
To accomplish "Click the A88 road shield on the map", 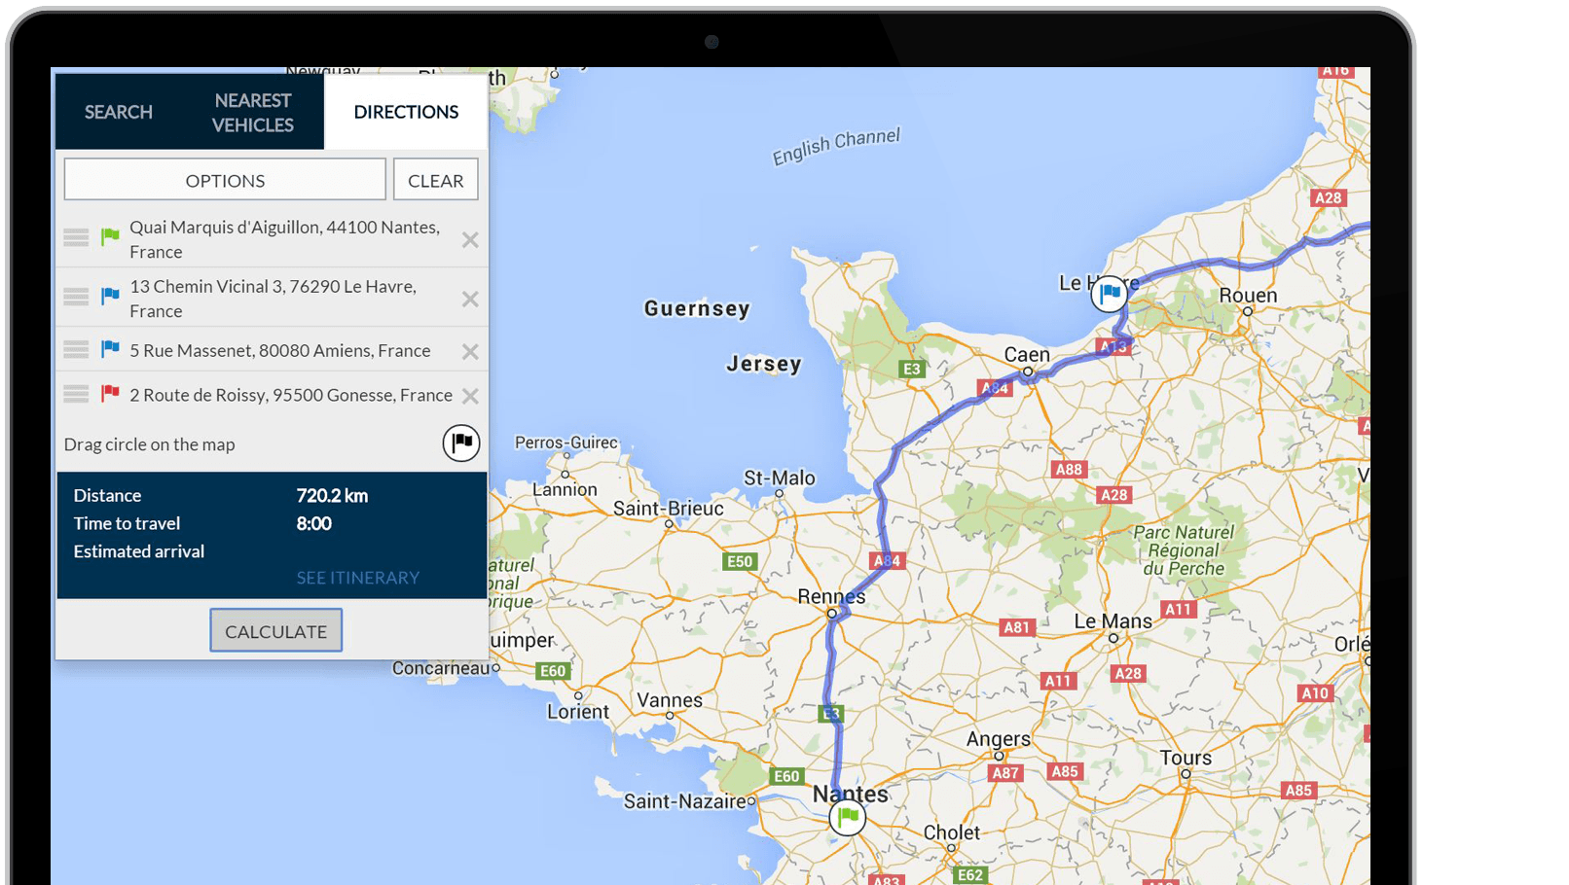I will point(1069,469).
